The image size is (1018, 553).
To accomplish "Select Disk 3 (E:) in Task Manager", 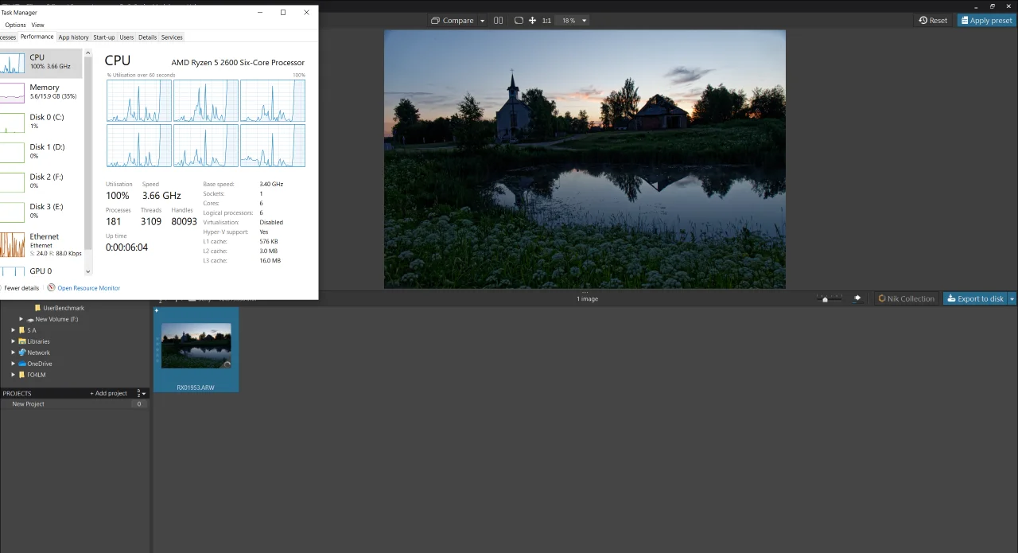I will 41,211.
